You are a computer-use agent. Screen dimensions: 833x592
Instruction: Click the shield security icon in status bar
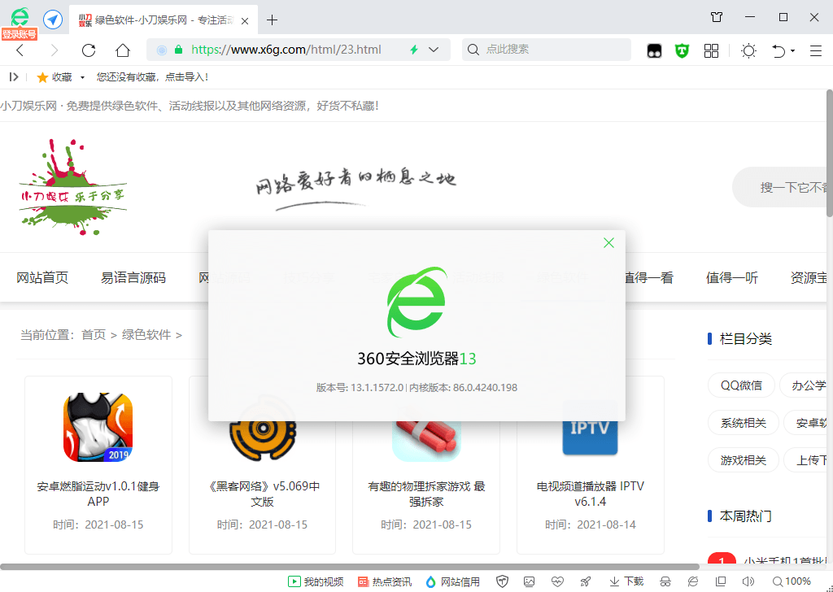pyautogui.click(x=502, y=582)
